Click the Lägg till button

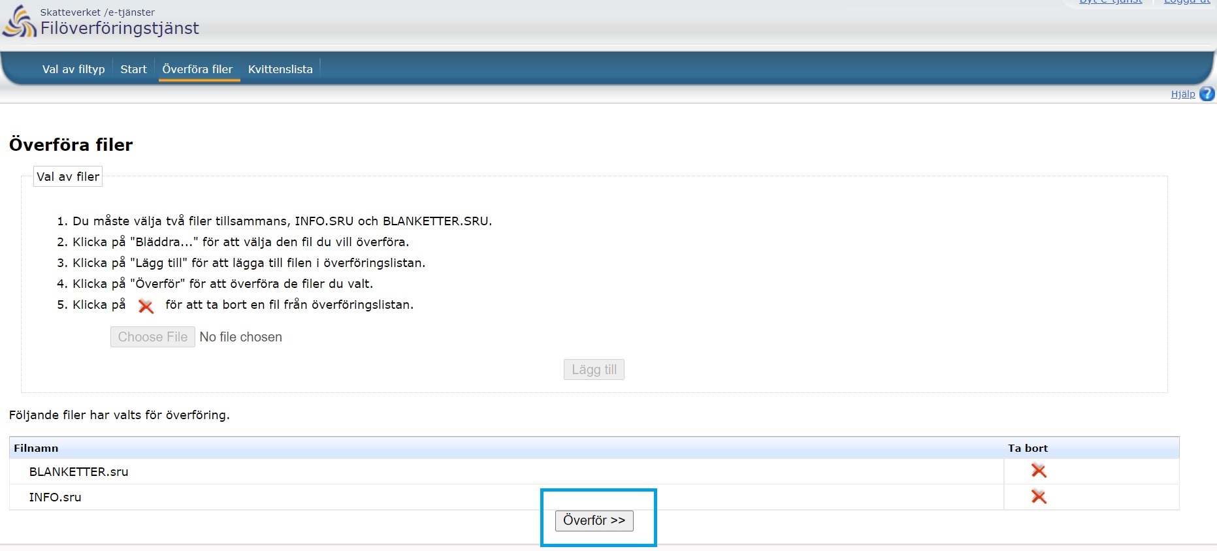tap(594, 370)
